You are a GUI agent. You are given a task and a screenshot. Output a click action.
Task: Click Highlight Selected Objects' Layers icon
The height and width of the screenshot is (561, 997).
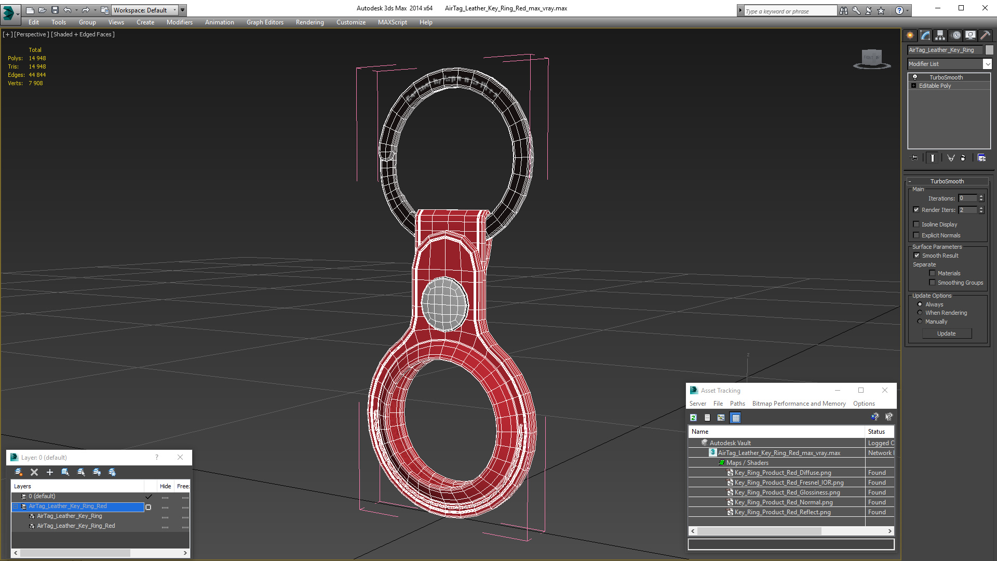tap(81, 472)
